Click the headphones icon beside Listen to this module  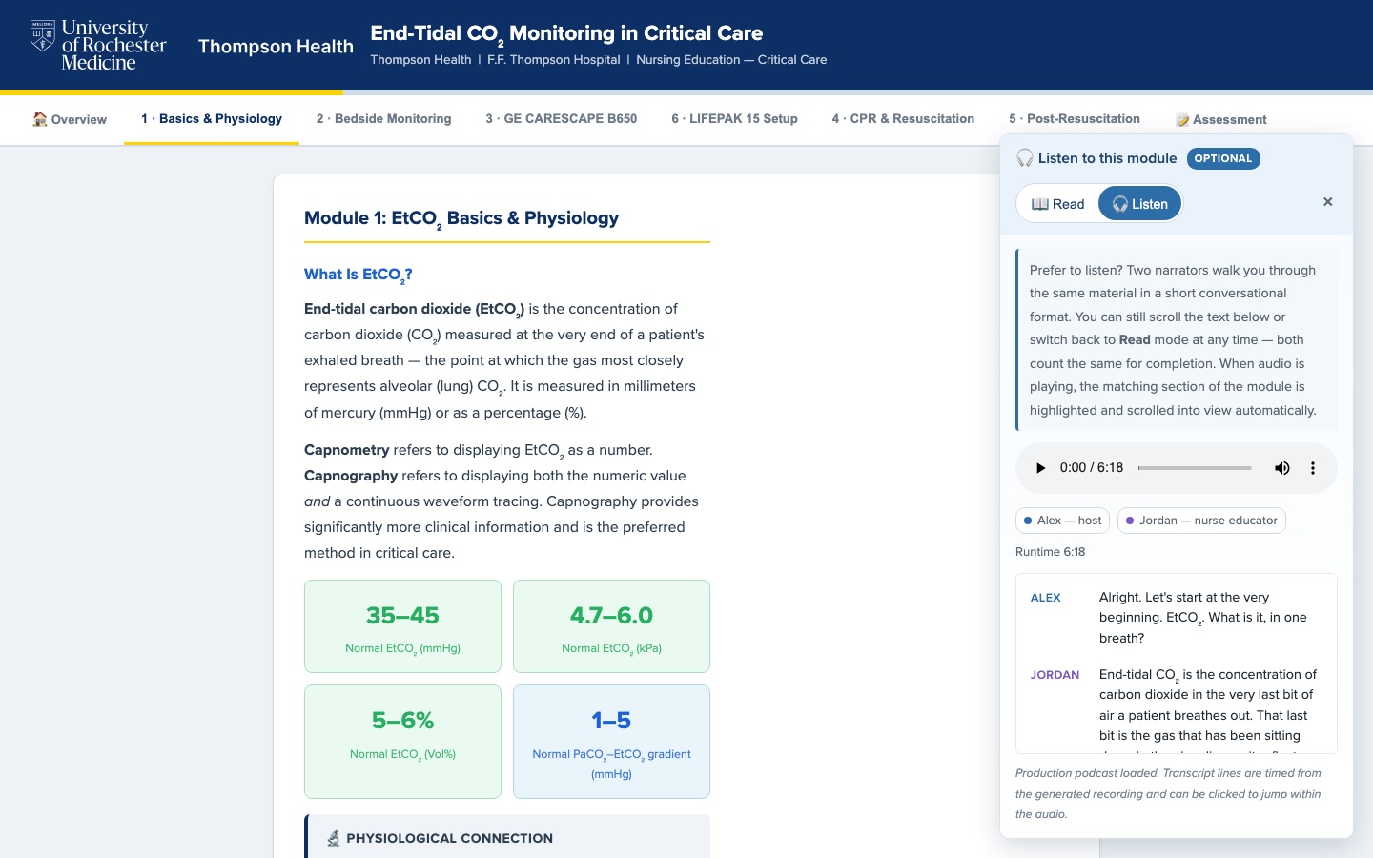point(1025,158)
